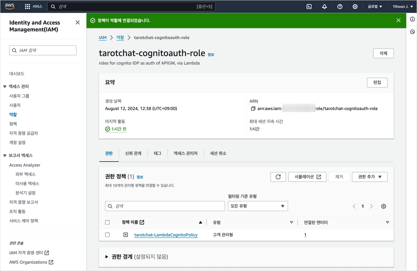Open 사용자 in sidebar
The image size is (417, 271).
[x=15, y=105]
